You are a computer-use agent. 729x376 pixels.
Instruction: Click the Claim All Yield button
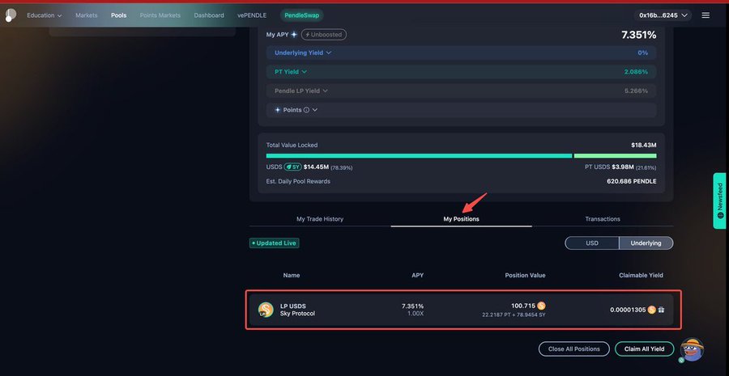644,349
